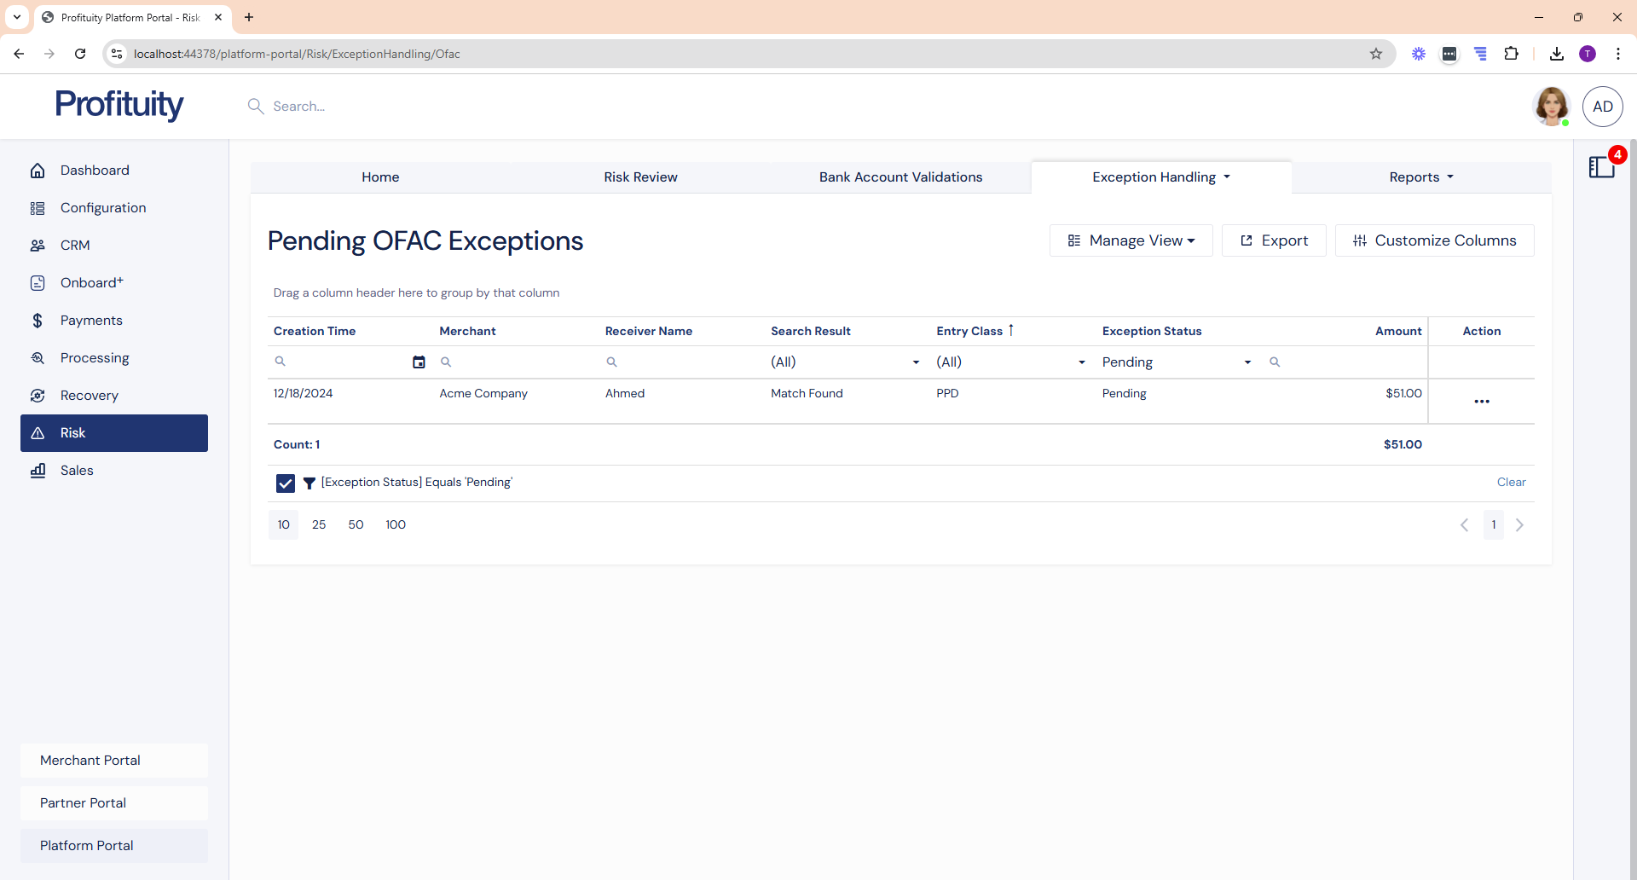Click the Export button

coord(1273,240)
